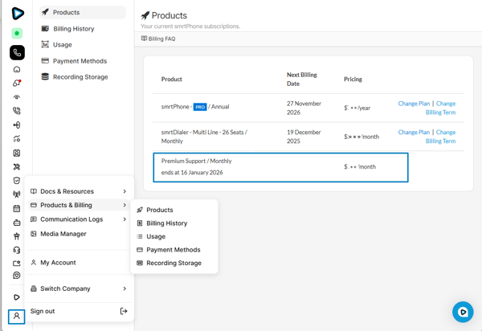Click Change Plan for smrtPhone PRO Annual
This screenshot has height=331, width=482.
(x=414, y=104)
